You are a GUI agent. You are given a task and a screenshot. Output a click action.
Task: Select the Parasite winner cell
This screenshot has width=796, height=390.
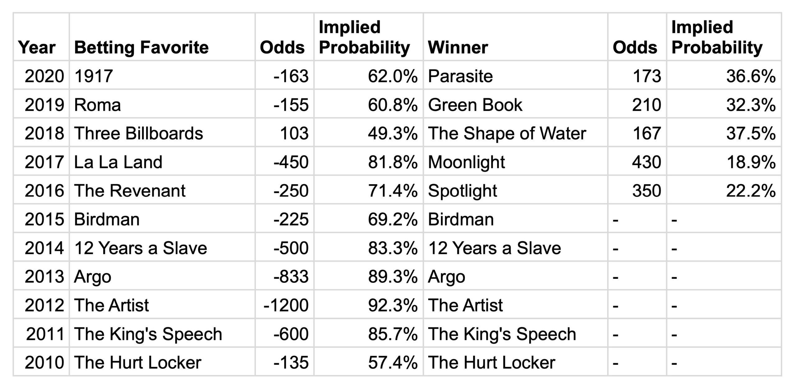tap(460, 76)
